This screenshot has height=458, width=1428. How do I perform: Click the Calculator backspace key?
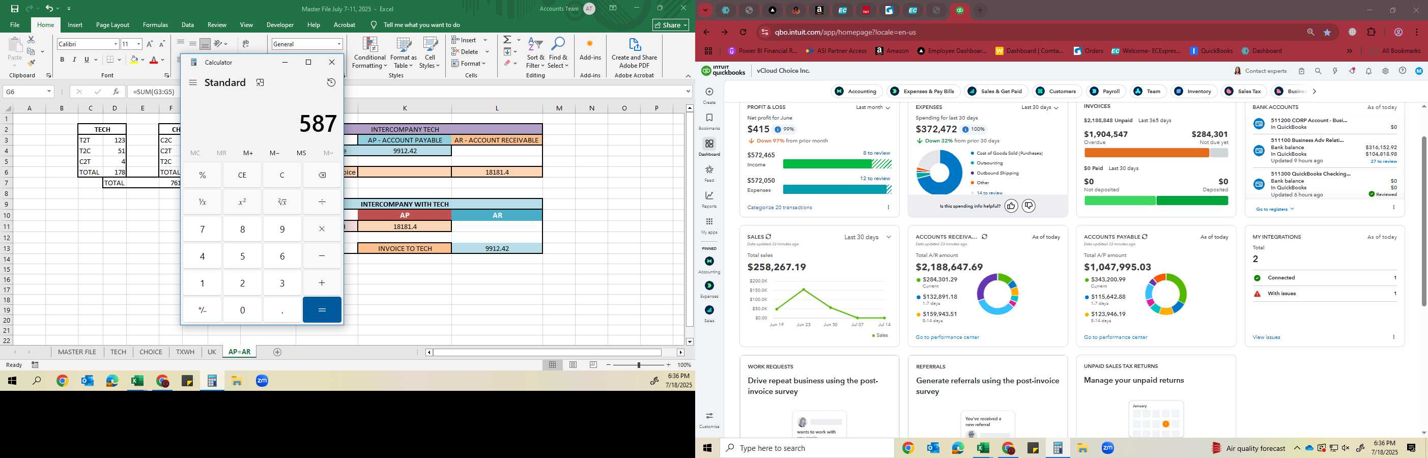pyautogui.click(x=322, y=175)
